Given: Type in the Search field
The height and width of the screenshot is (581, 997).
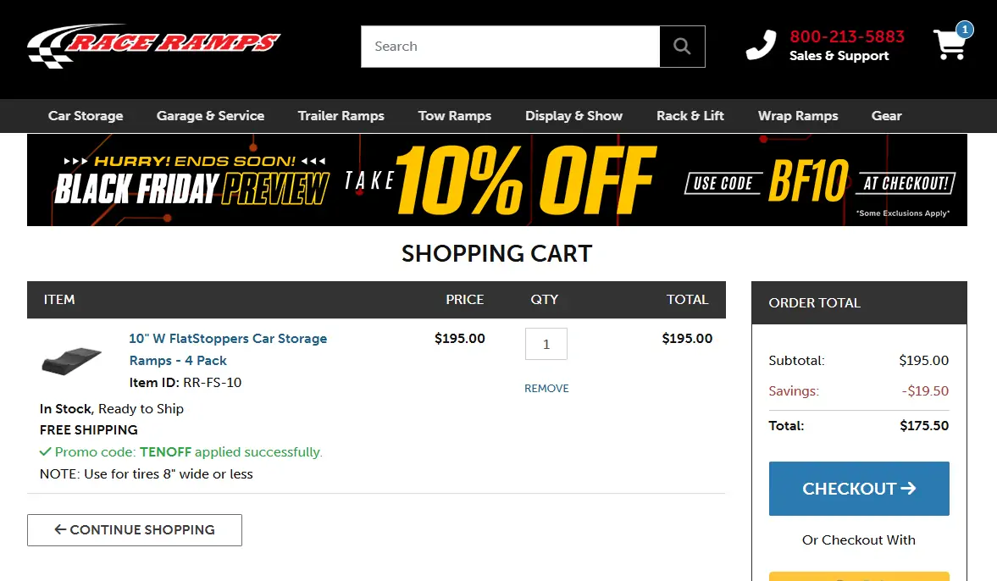Looking at the screenshot, I should click(510, 47).
